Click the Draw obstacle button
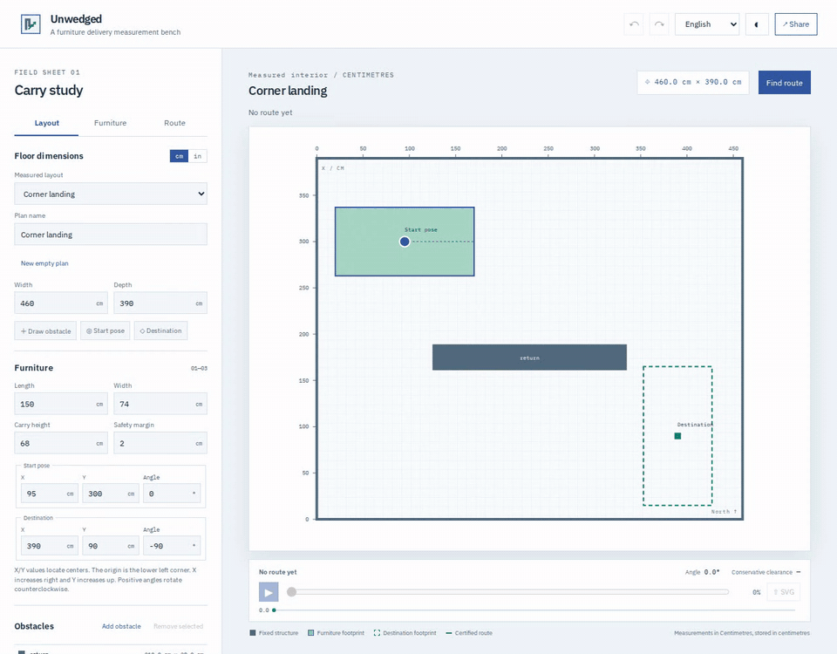This screenshot has height=654, width=837. (x=45, y=331)
